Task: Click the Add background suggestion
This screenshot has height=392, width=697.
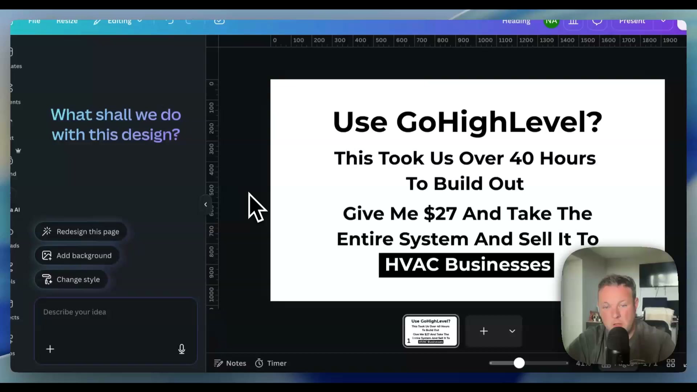Action: point(77,256)
